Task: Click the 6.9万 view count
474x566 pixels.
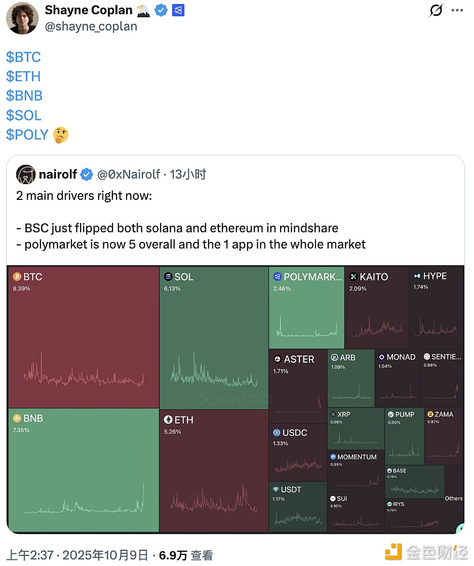Action: coord(173,555)
